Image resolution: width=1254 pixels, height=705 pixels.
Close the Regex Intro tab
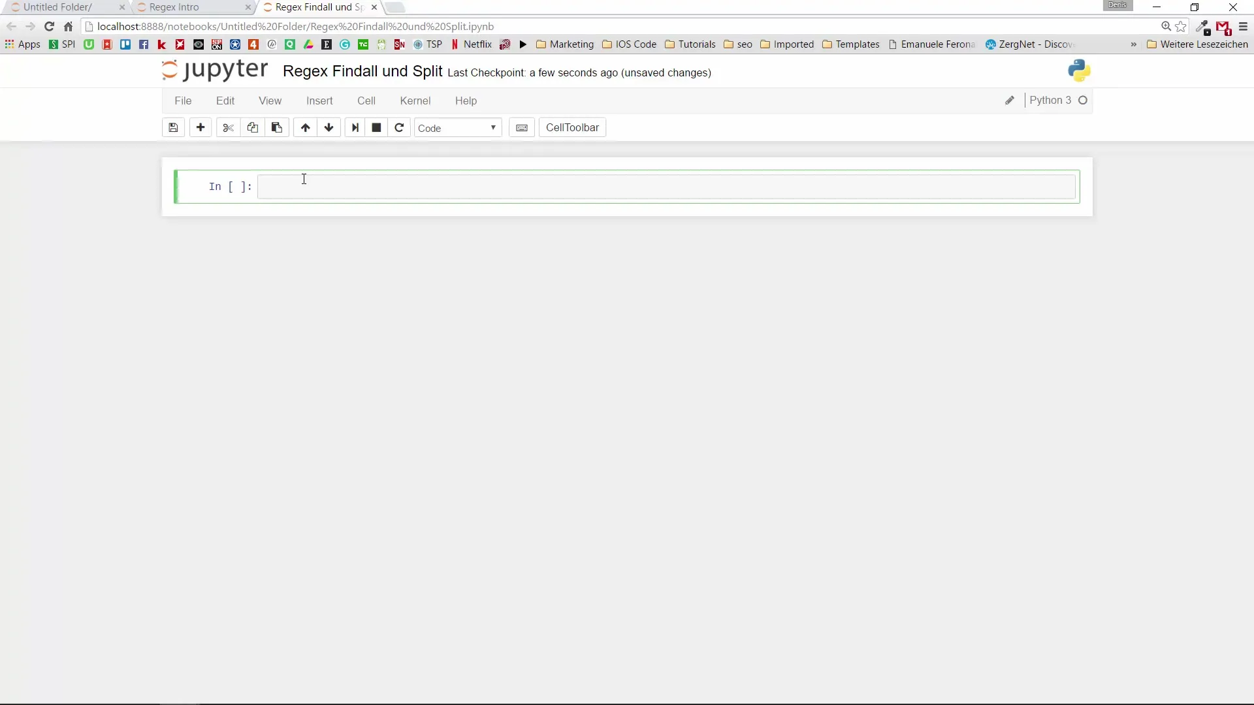[248, 7]
